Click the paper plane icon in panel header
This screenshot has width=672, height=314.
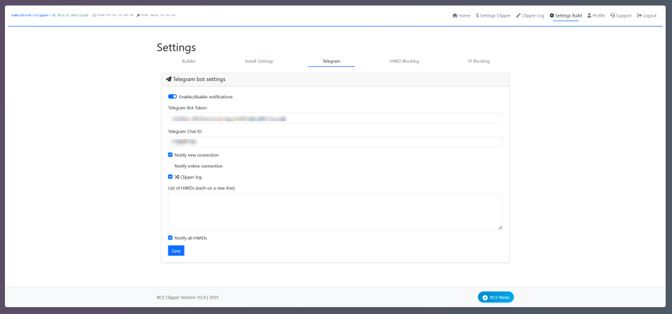click(x=169, y=79)
